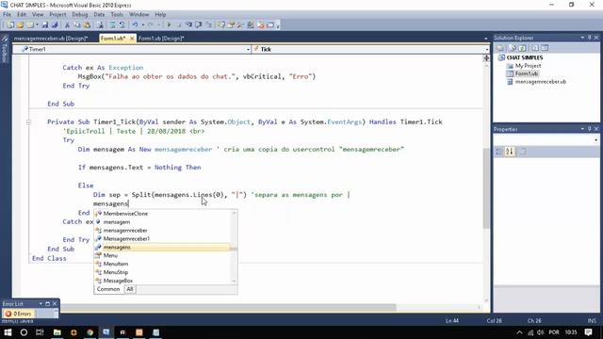The image size is (603, 339).
Task: Open the Tools menu
Action: pos(117,14)
